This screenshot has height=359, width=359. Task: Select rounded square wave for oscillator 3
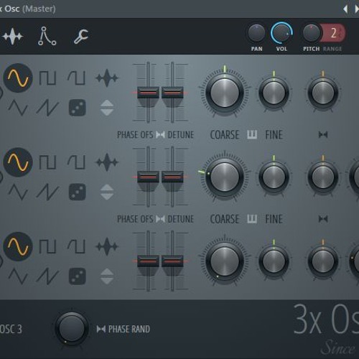click(76, 246)
